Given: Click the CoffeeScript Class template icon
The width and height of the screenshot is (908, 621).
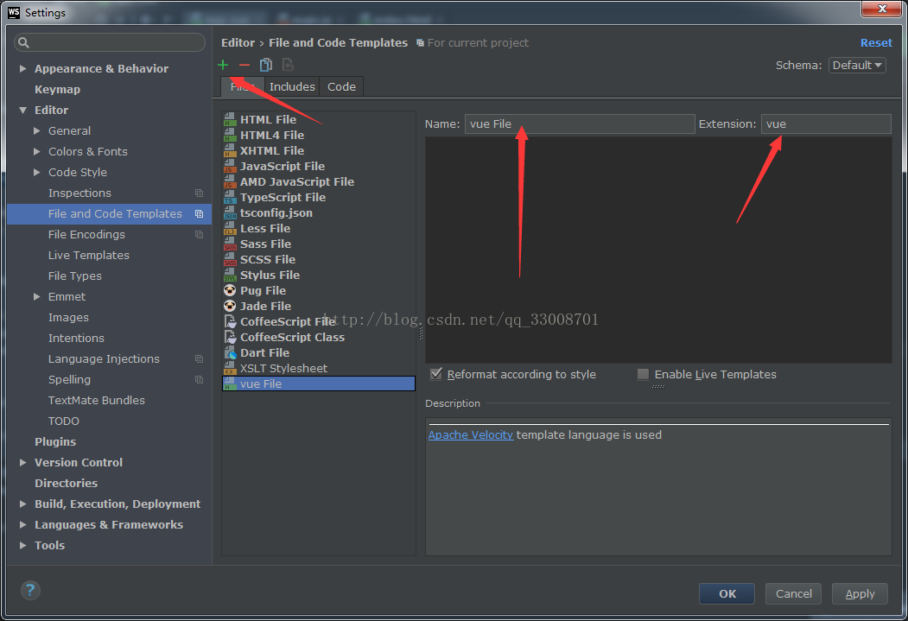Looking at the screenshot, I should click(230, 337).
